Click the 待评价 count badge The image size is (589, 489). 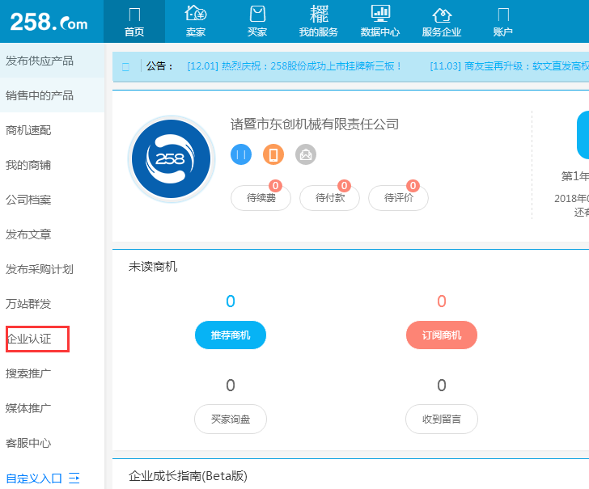pos(413,186)
